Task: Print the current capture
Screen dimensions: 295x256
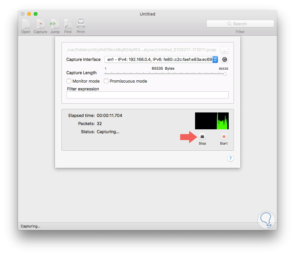Action: point(81,26)
